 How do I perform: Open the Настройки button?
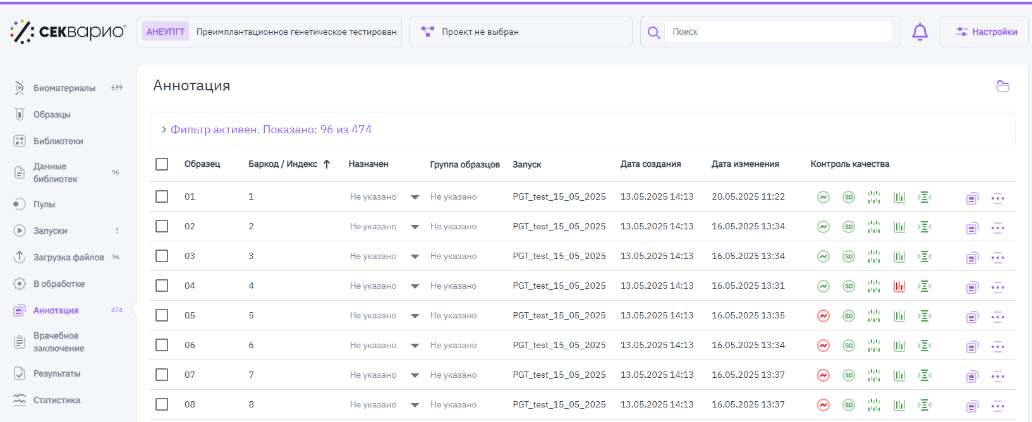[x=985, y=32]
